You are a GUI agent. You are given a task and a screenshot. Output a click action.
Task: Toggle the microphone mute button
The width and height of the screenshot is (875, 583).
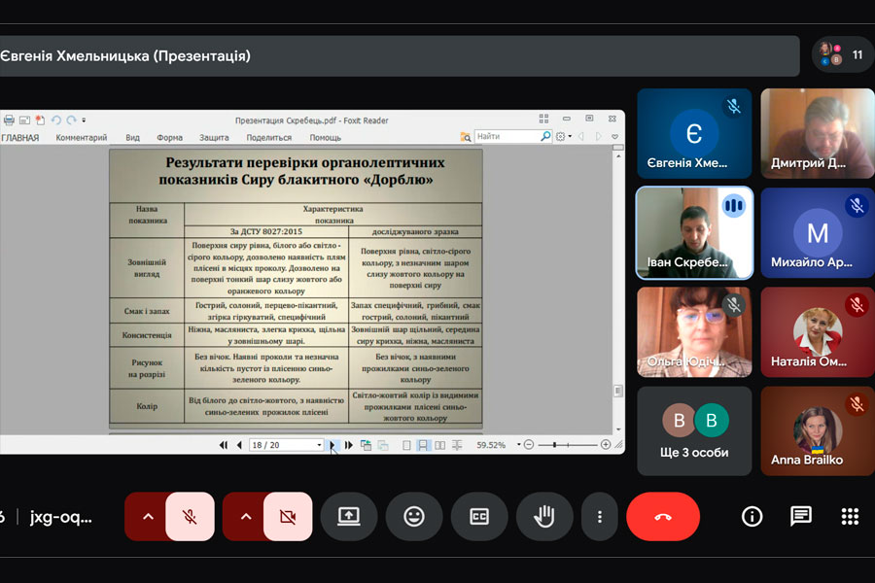[x=191, y=517]
